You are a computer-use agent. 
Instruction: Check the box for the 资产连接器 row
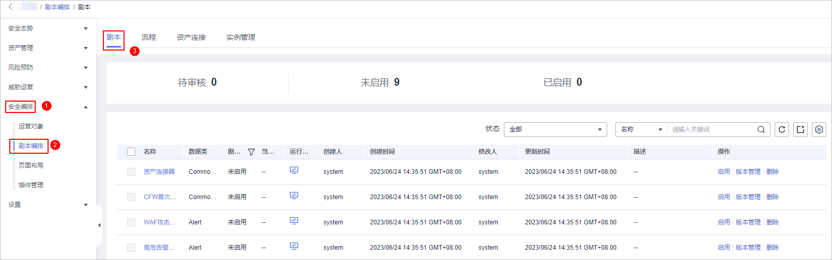[131, 172]
